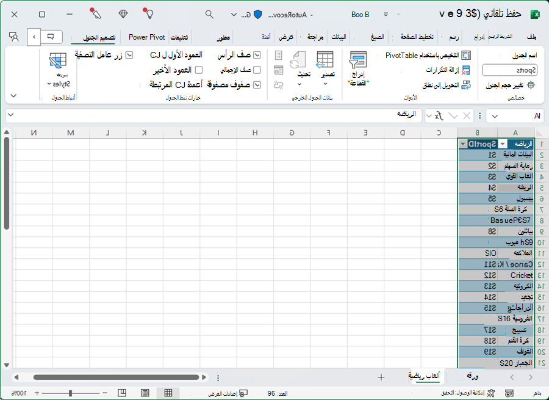Click the Excel application icon in title bar
Screen dimensions: 549x400
pyautogui.click(x=536, y=15)
